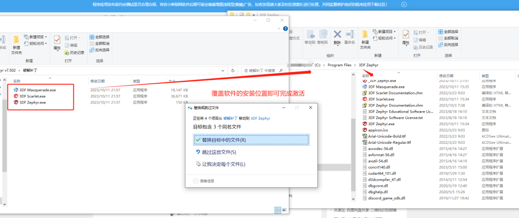Click 新建文件夹 in 3DF Zephyr window ribbon

pos(365,39)
